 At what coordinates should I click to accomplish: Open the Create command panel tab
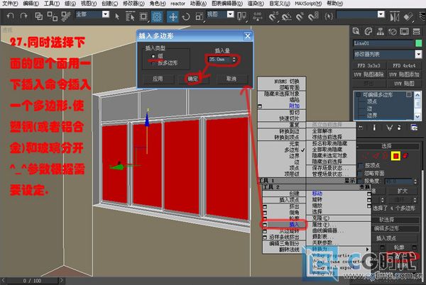pos(356,31)
